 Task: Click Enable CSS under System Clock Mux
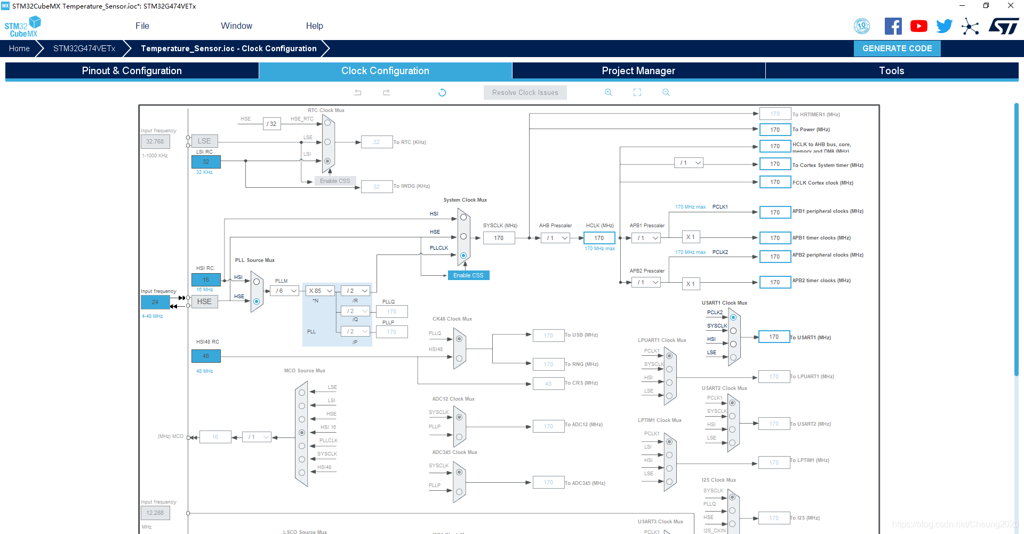[468, 275]
